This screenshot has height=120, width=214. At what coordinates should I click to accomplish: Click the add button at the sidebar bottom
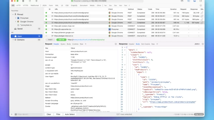tap(12, 114)
